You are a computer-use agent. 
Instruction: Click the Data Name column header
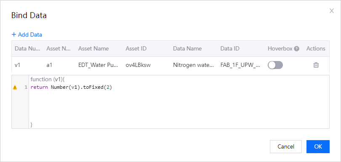click(x=187, y=48)
